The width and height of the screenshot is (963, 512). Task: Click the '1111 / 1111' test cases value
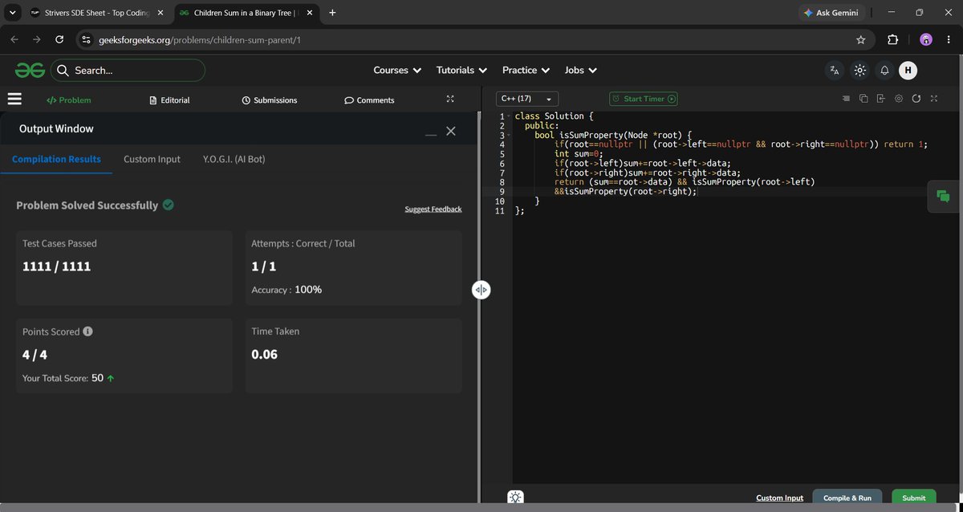click(57, 266)
